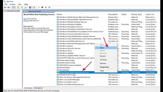Screen dimensions: 163x92
Task: Click the gear icon of WWAN AutoConfig
Action: [58, 75]
